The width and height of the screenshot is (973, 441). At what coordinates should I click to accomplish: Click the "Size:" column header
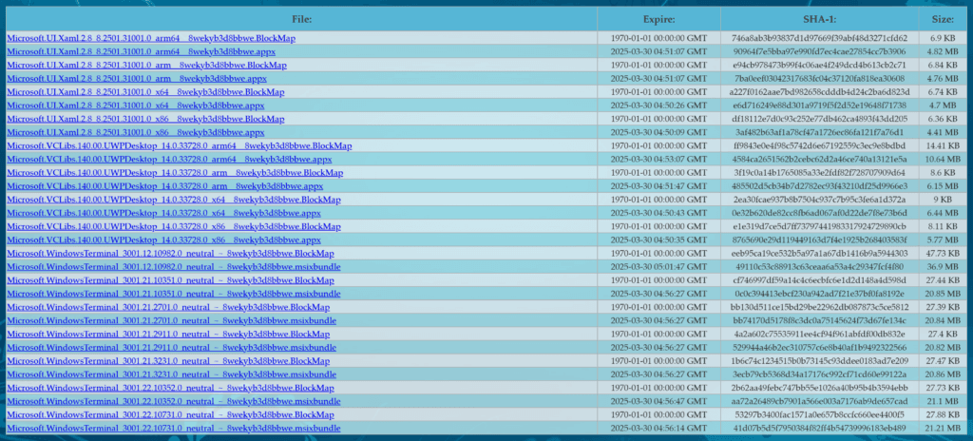[944, 19]
